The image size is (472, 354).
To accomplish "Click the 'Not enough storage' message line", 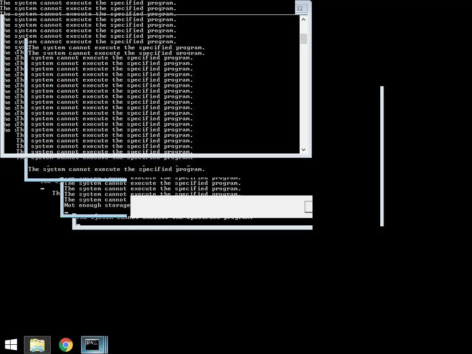I will click(x=97, y=205).
